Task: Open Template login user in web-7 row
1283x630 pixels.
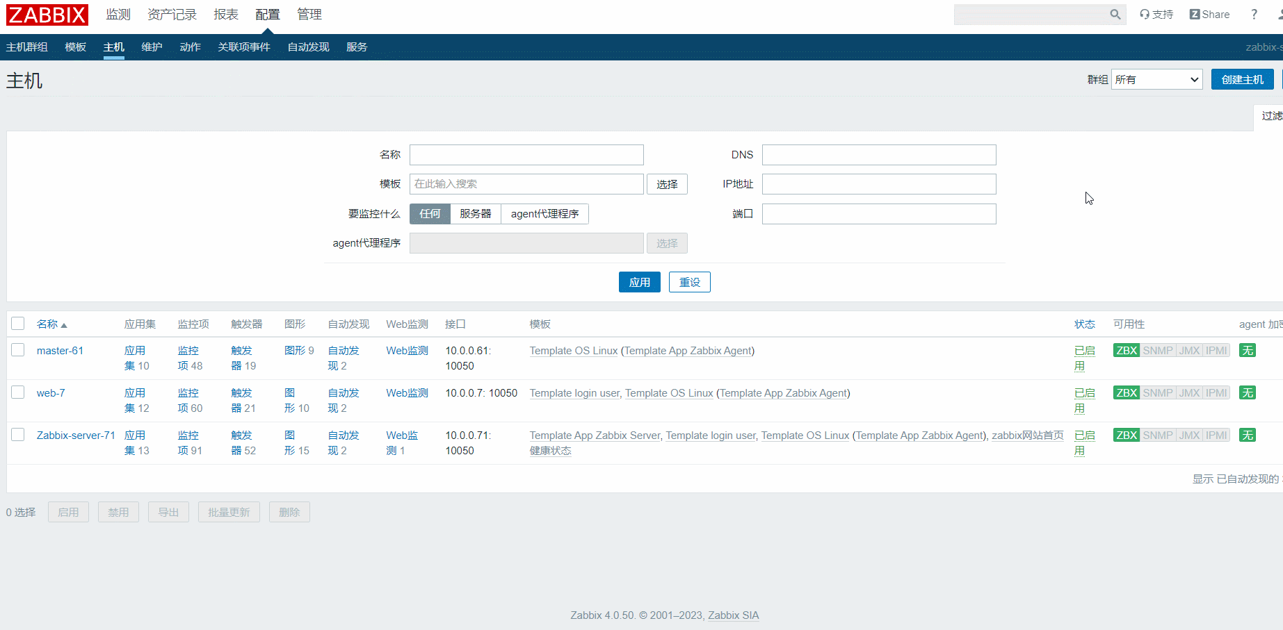Action: pyautogui.click(x=574, y=393)
